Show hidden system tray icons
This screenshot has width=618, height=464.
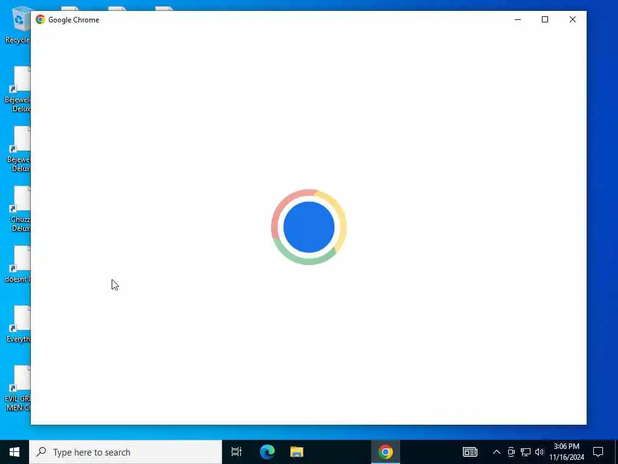[497, 452]
